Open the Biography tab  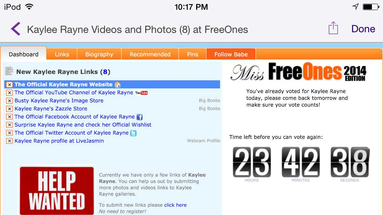pos(99,54)
